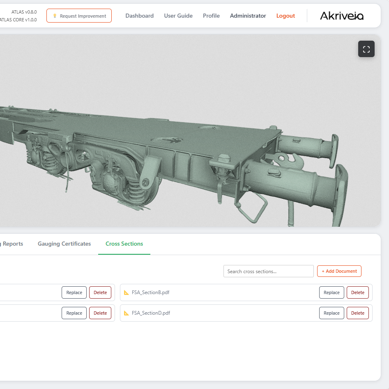
Task: Click the FSA_SectionD.pdf ruler icon
Action: [x=127, y=313]
